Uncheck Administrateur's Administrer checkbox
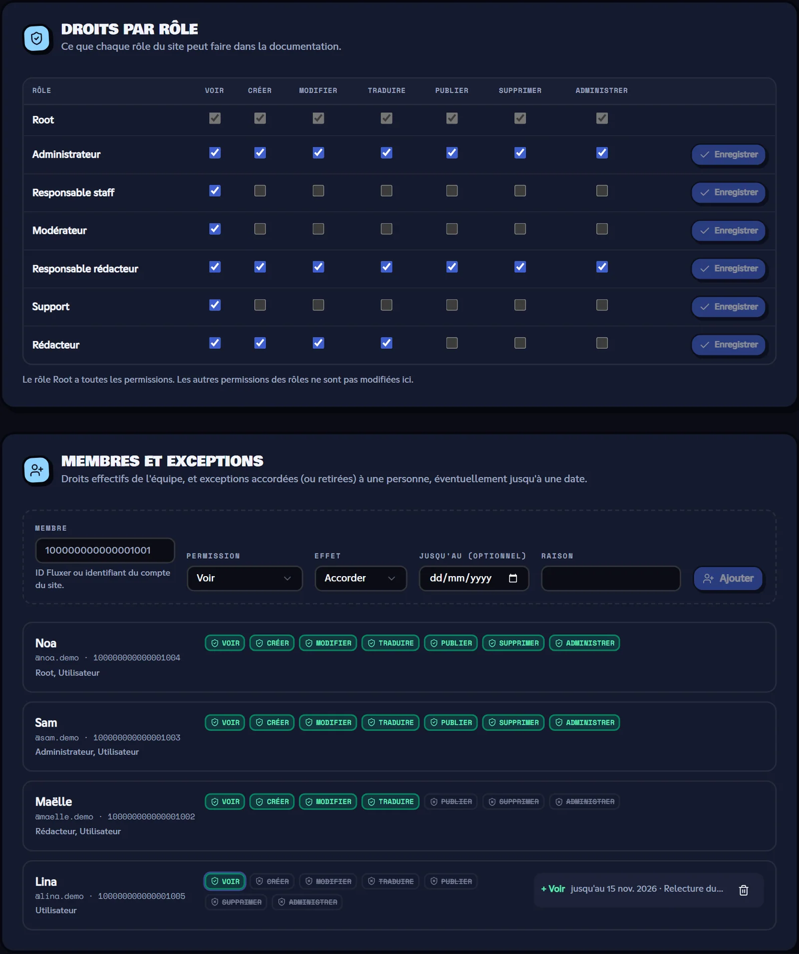Screen dimensions: 799x954 (x=602, y=153)
